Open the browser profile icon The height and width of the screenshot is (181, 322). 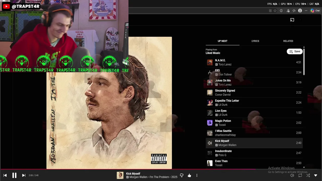pos(300,11)
